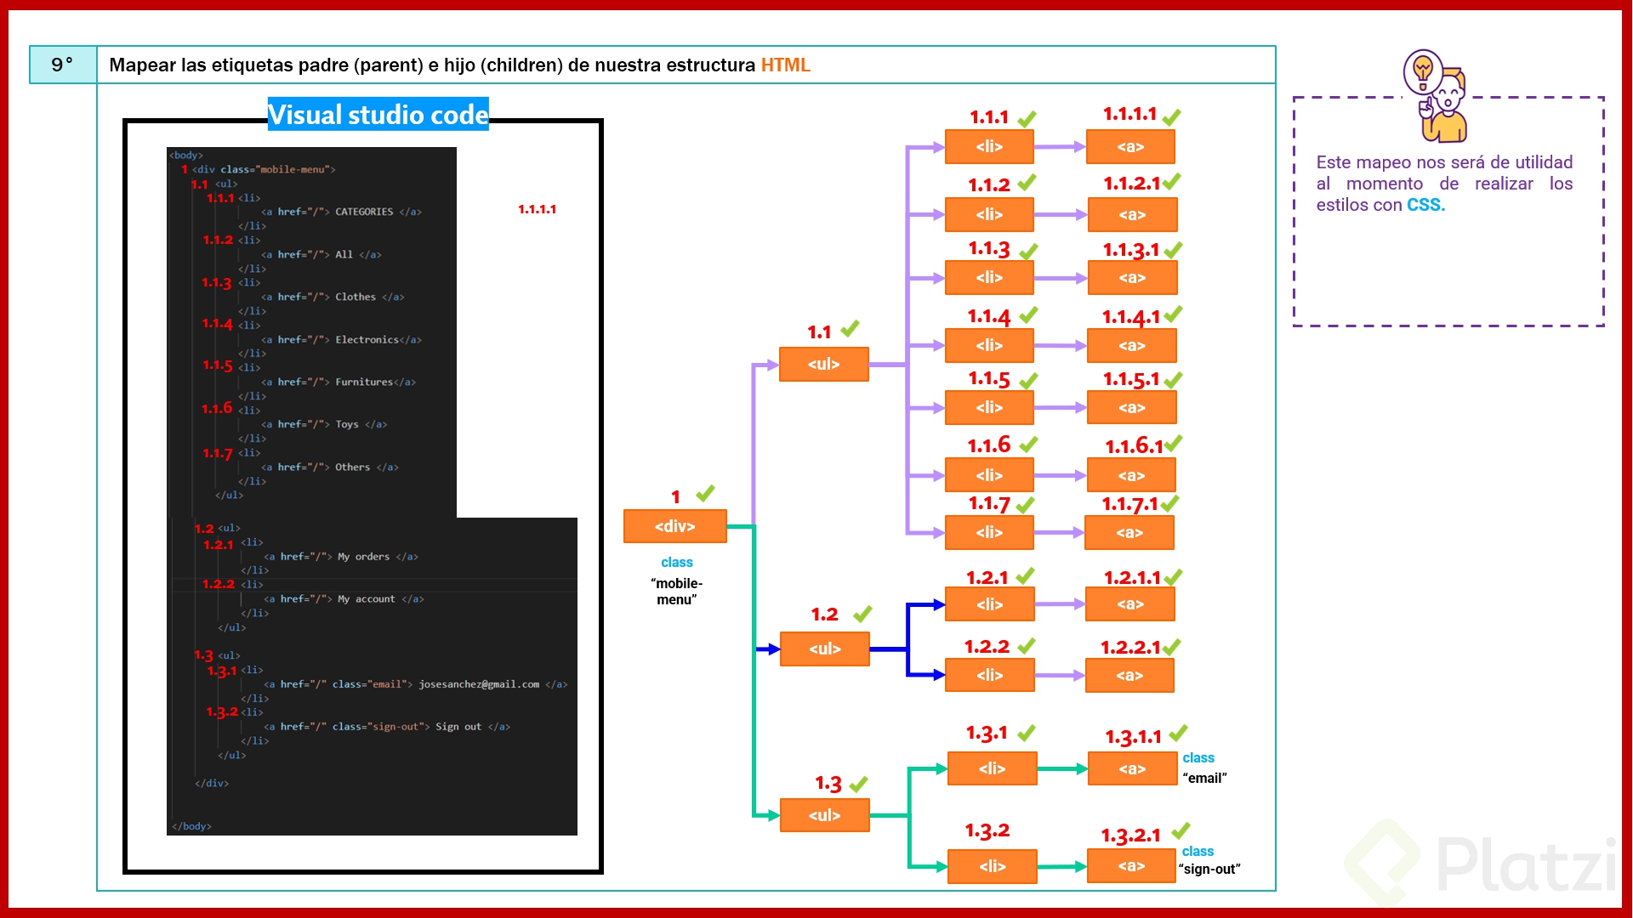This screenshot has height=918, width=1633.
Task: Select the <li> node labeled 1.1.3
Action: tap(989, 277)
